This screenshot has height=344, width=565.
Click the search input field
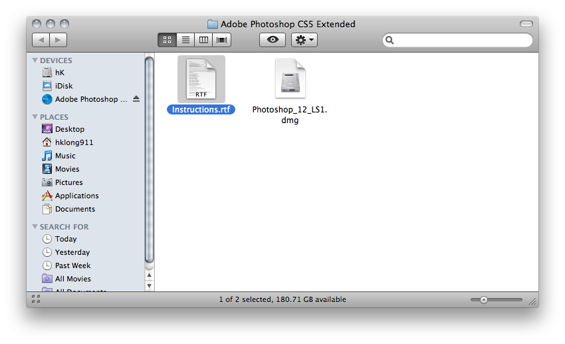point(457,40)
